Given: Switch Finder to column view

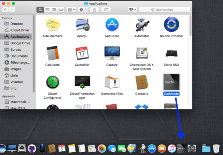Looking at the screenshot, I should pyautogui.click(x=54, y=10).
